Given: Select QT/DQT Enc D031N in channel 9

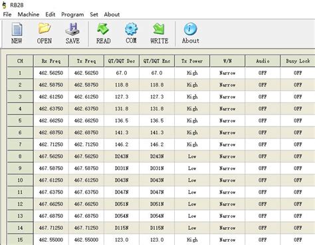Looking at the screenshot, I should pyautogui.click(x=157, y=168).
